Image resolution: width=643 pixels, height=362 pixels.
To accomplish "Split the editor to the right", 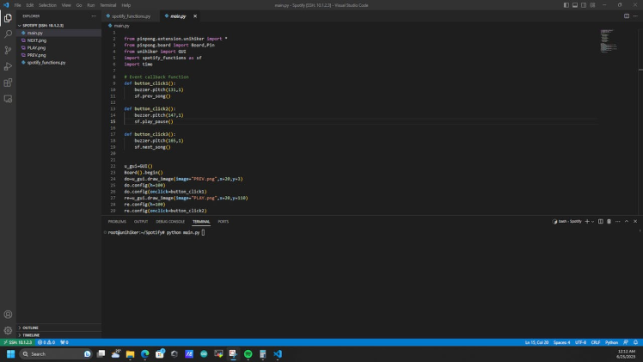I will [626, 15].
